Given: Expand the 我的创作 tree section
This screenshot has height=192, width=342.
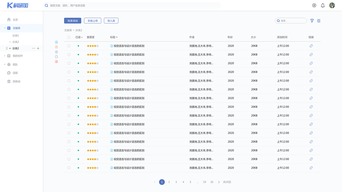Looking at the screenshot, I should coord(5,56).
